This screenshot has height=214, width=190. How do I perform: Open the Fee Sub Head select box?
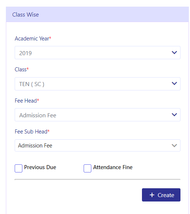tap(98, 146)
